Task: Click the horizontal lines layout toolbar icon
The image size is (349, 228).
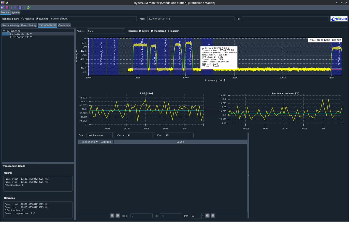Action: click(16, 8)
